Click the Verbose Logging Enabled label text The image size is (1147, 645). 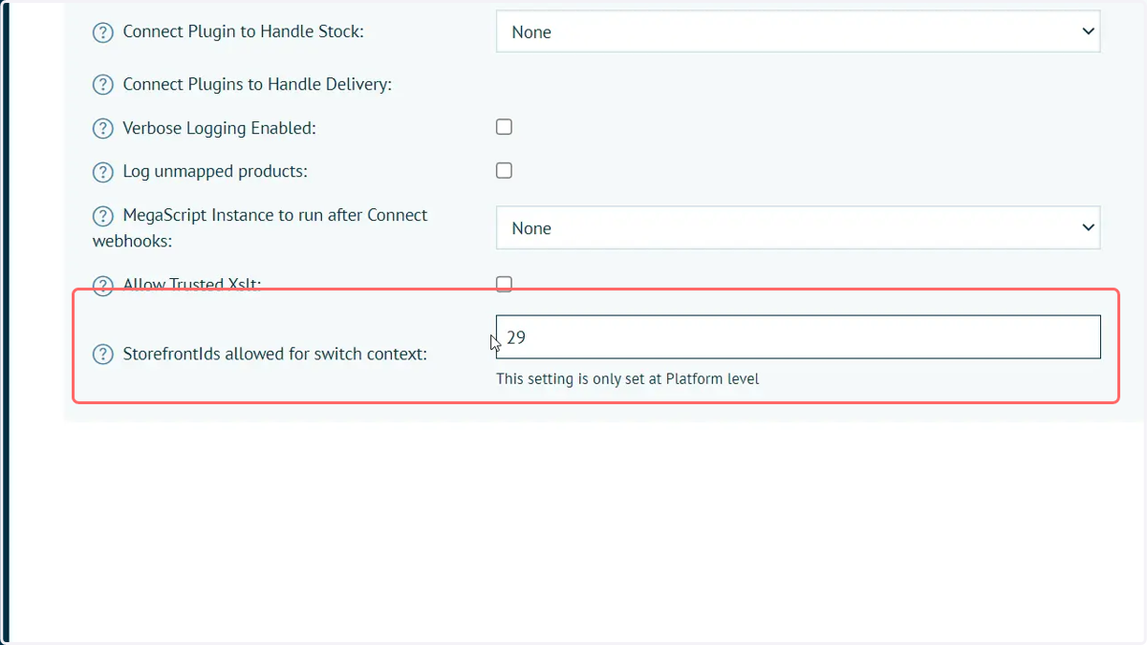[x=219, y=128]
